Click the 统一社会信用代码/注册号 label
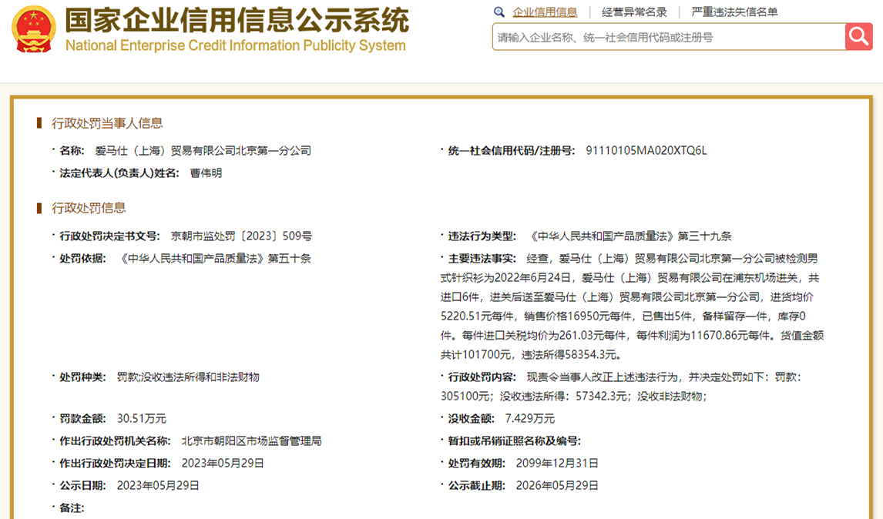The width and height of the screenshot is (883, 519). (x=512, y=151)
